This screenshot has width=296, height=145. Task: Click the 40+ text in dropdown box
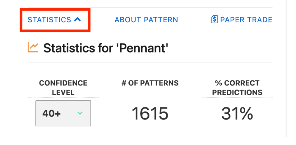pyautogui.click(x=52, y=113)
